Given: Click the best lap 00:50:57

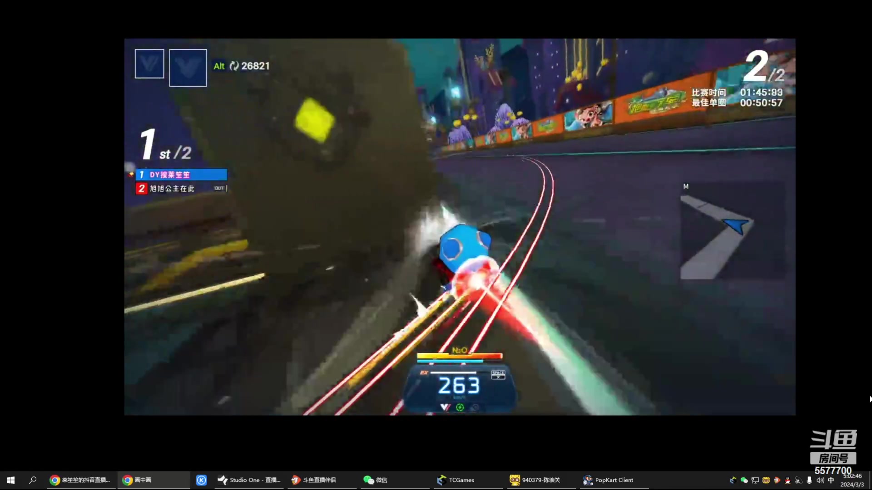Looking at the screenshot, I should pos(761,103).
